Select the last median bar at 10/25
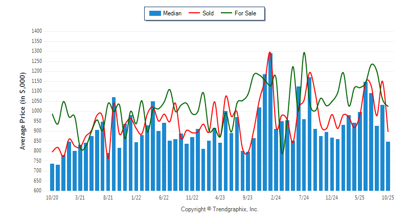The width and height of the screenshot is (409, 222). 388,166
